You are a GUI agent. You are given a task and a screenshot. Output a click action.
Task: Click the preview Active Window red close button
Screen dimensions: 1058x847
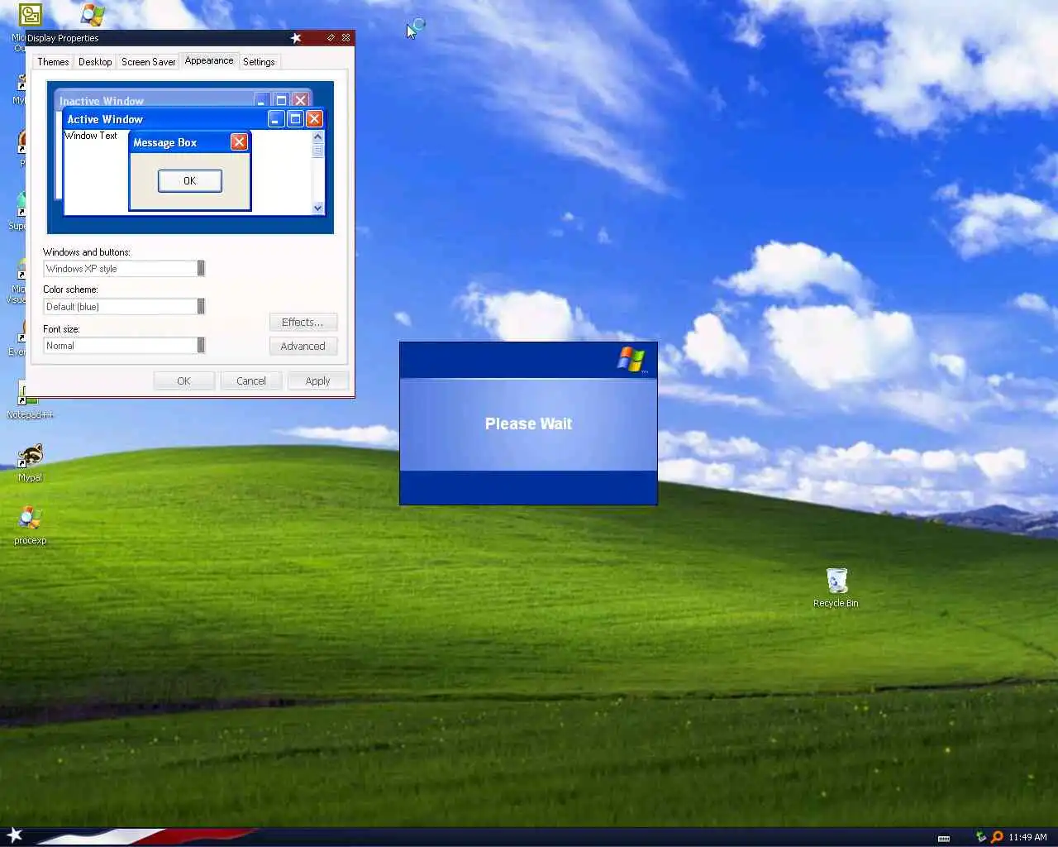314,119
